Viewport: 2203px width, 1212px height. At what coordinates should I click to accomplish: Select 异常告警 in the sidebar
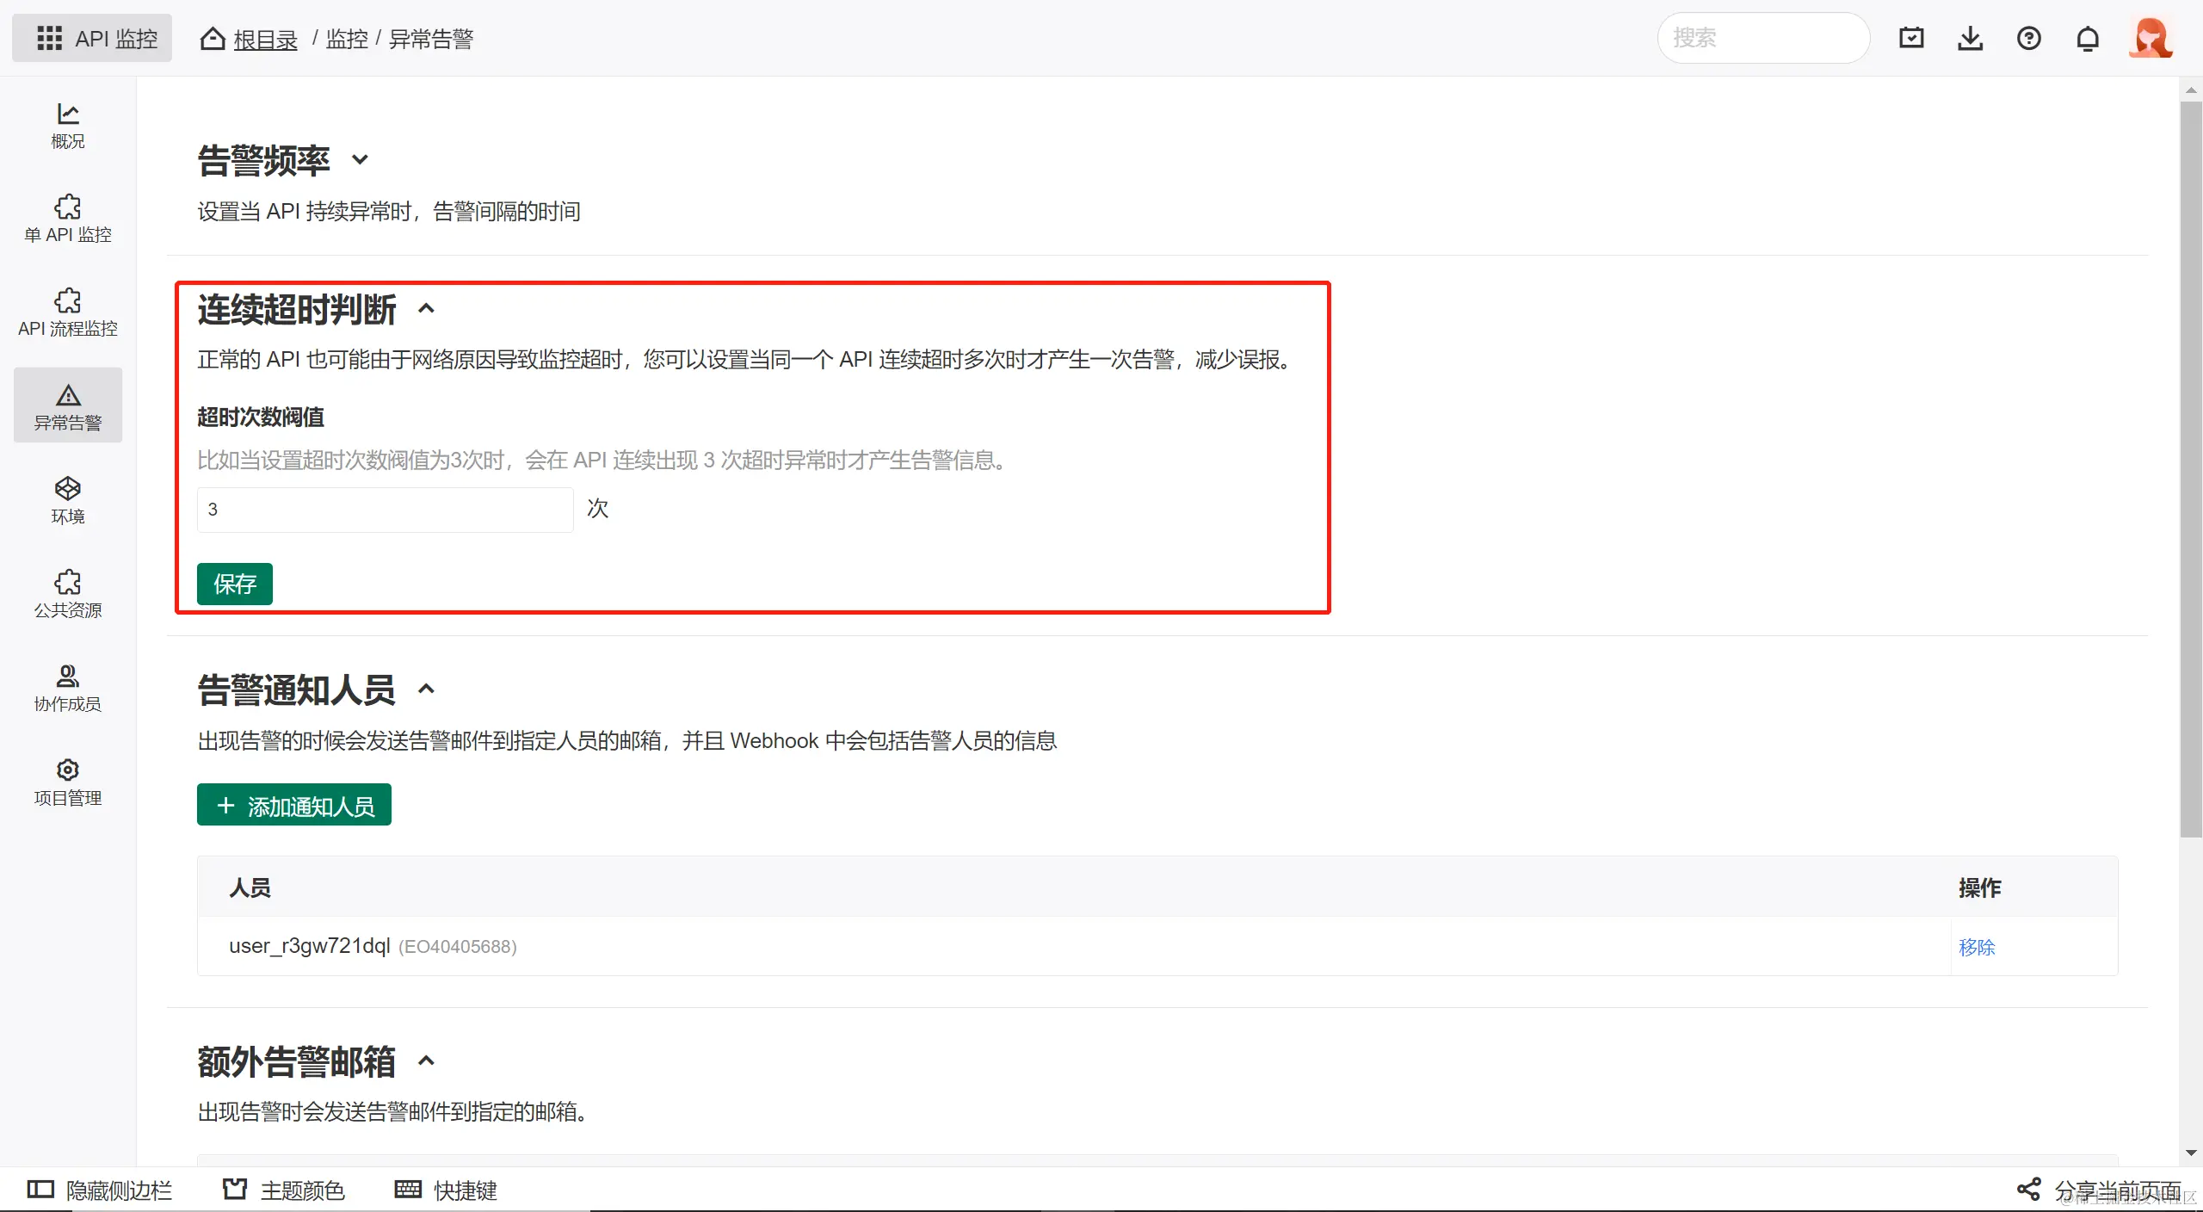67,406
